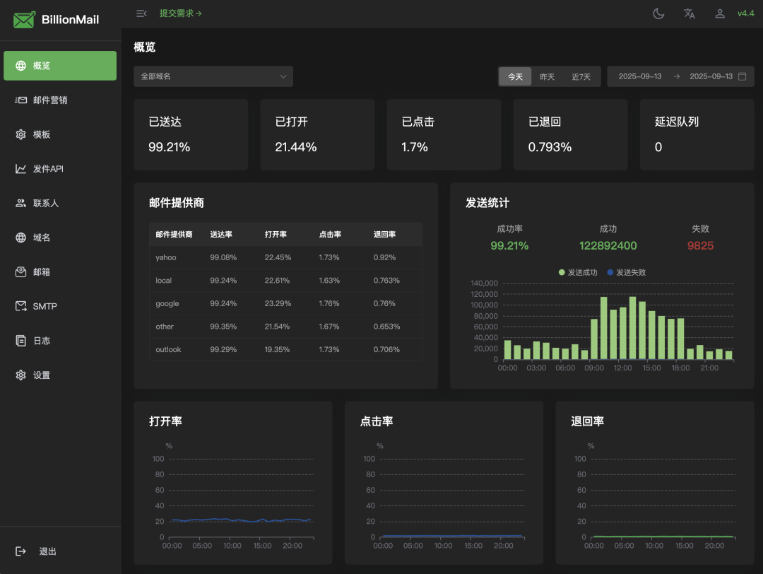
Task: Open the language switcher icon
Action: click(689, 13)
